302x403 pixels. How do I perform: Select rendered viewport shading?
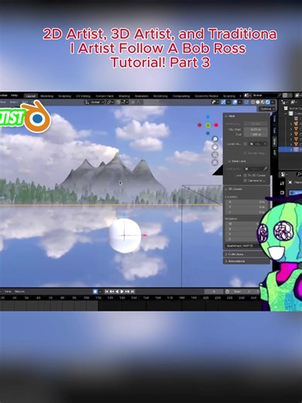[x=268, y=102]
